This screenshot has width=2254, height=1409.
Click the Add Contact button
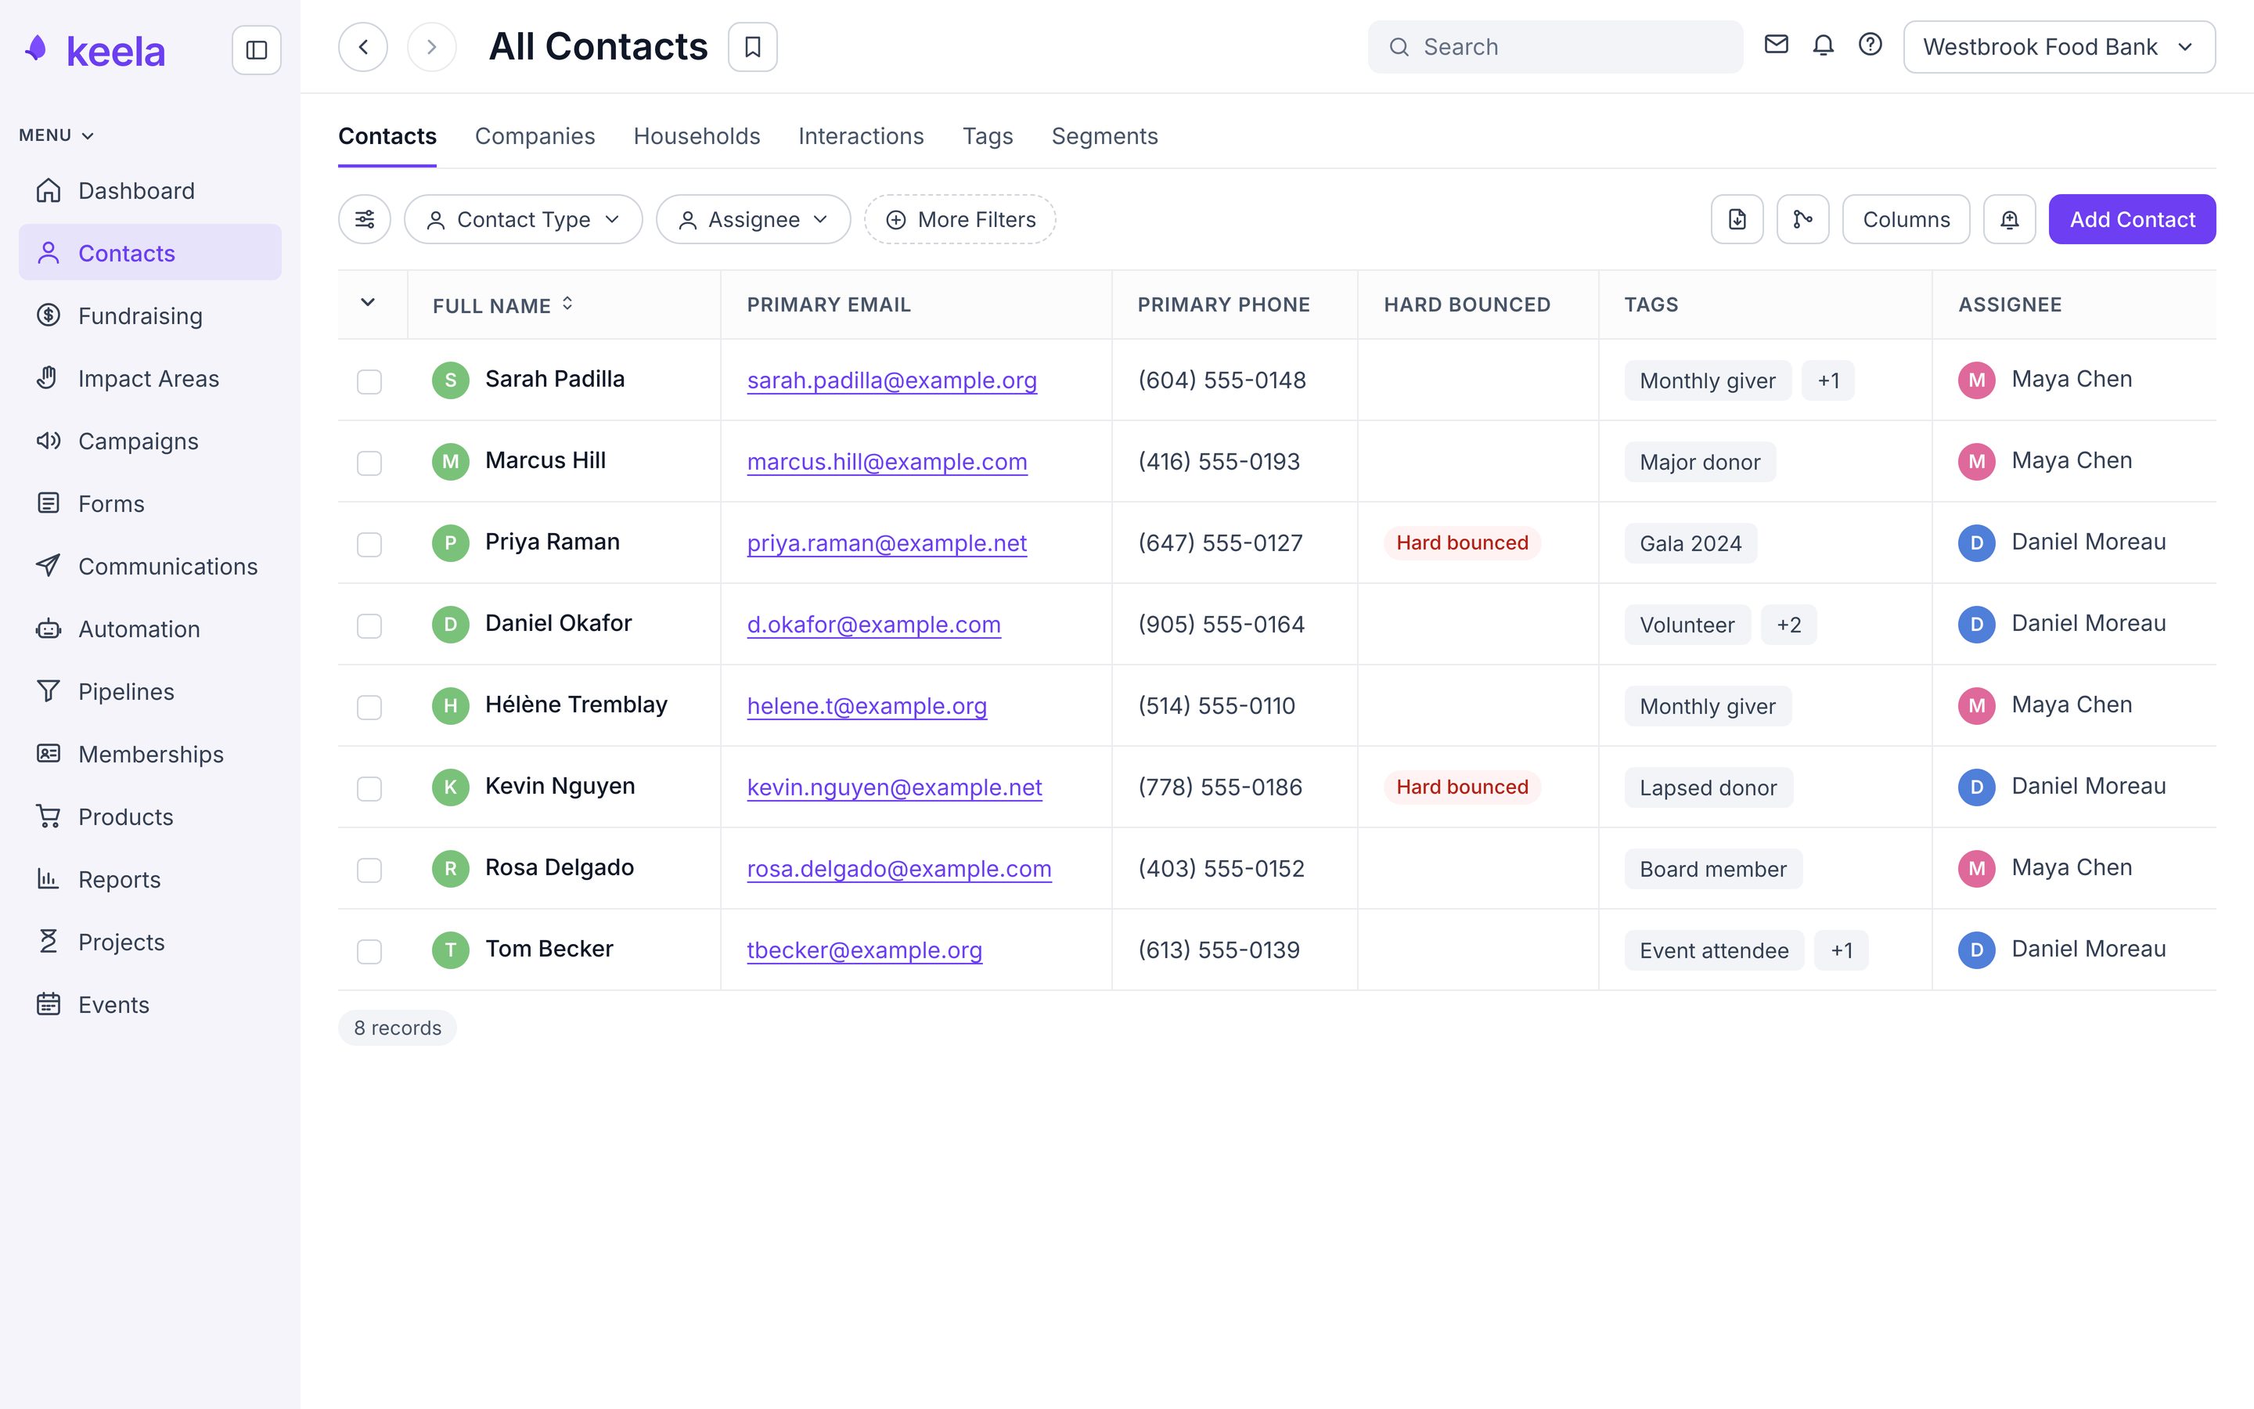pyautogui.click(x=2132, y=219)
